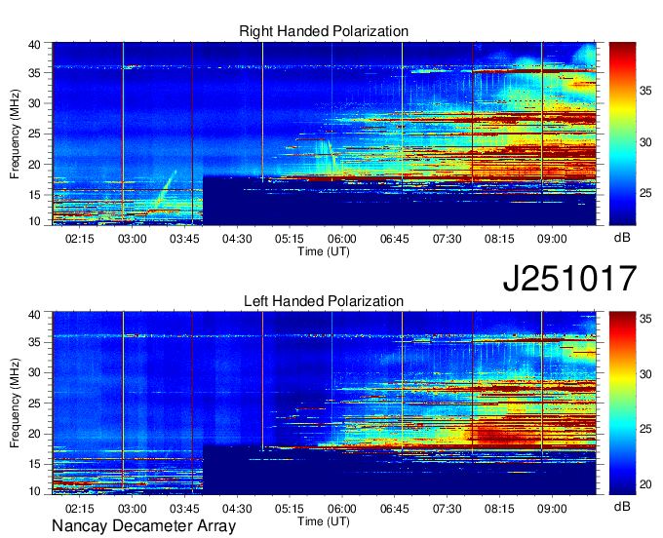Click the Time (UT) label under bottom plot
The height and width of the screenshot is (538, 663).
[x=324, y=520]
